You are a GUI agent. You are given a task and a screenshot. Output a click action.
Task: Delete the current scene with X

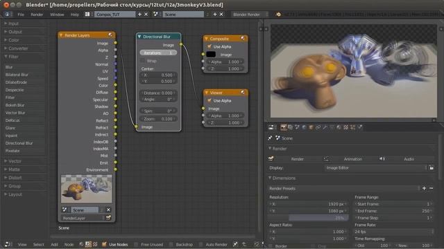click(221, 14)
